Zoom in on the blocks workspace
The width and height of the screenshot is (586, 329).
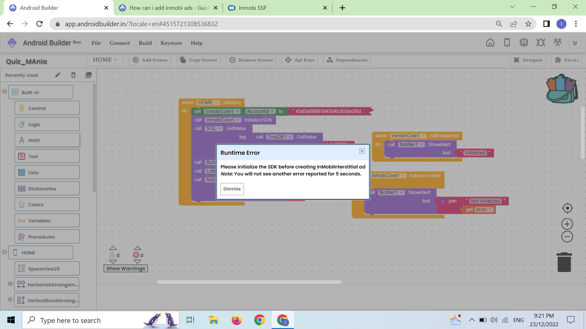point(567,224)
